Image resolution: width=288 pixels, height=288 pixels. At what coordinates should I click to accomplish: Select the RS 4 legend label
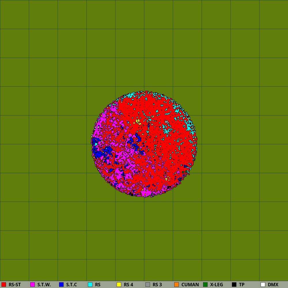tap(128, 285)
